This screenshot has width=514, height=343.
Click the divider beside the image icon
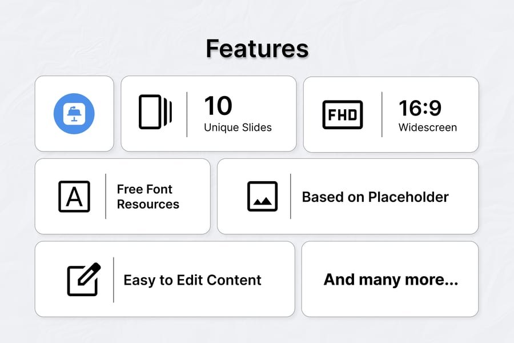(x=291, y=196)
